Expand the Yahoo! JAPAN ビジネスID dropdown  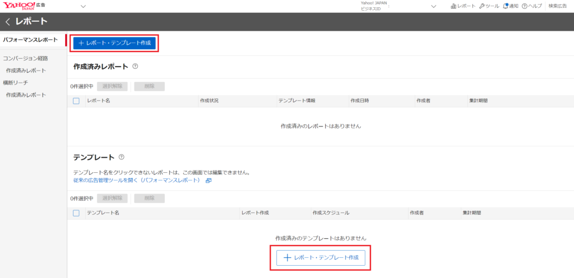pyautogui.click(x=433, y=7)
